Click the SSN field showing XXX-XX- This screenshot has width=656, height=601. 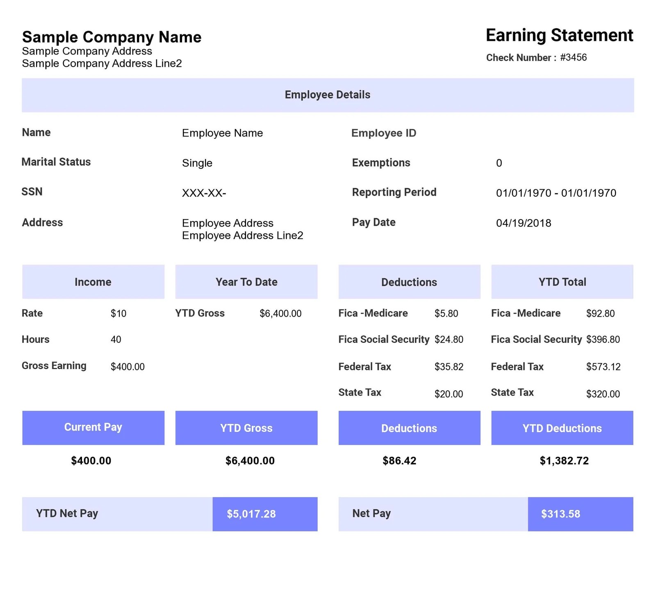coord(203,193)
